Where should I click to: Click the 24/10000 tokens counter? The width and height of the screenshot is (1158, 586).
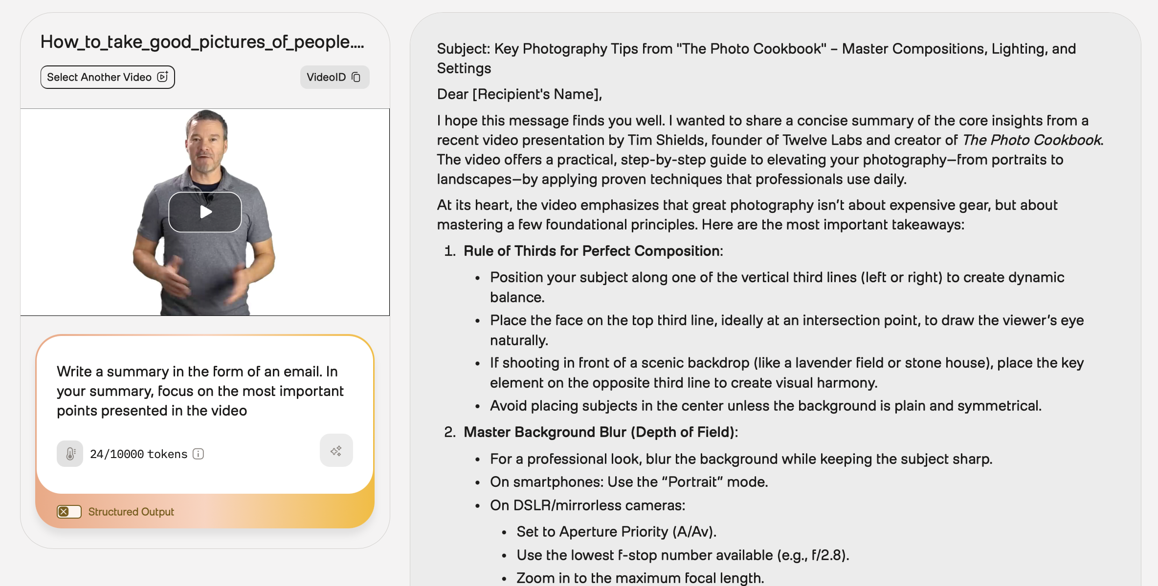click(x=138, y=454)
